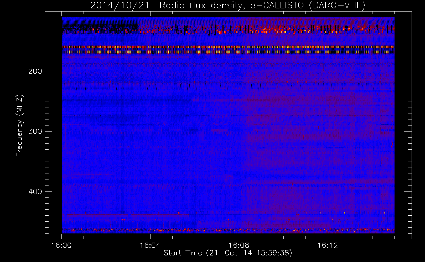Click the y-axis label 'Frequency (MHZ)'
This screenshot has height=262, width=425.
pyautogui.click(x=19, y=125)
